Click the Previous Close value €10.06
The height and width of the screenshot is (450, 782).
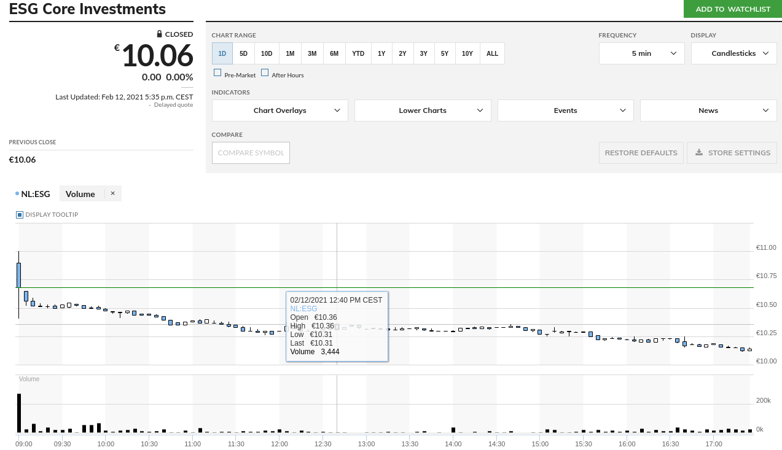[x=22, y=160]
